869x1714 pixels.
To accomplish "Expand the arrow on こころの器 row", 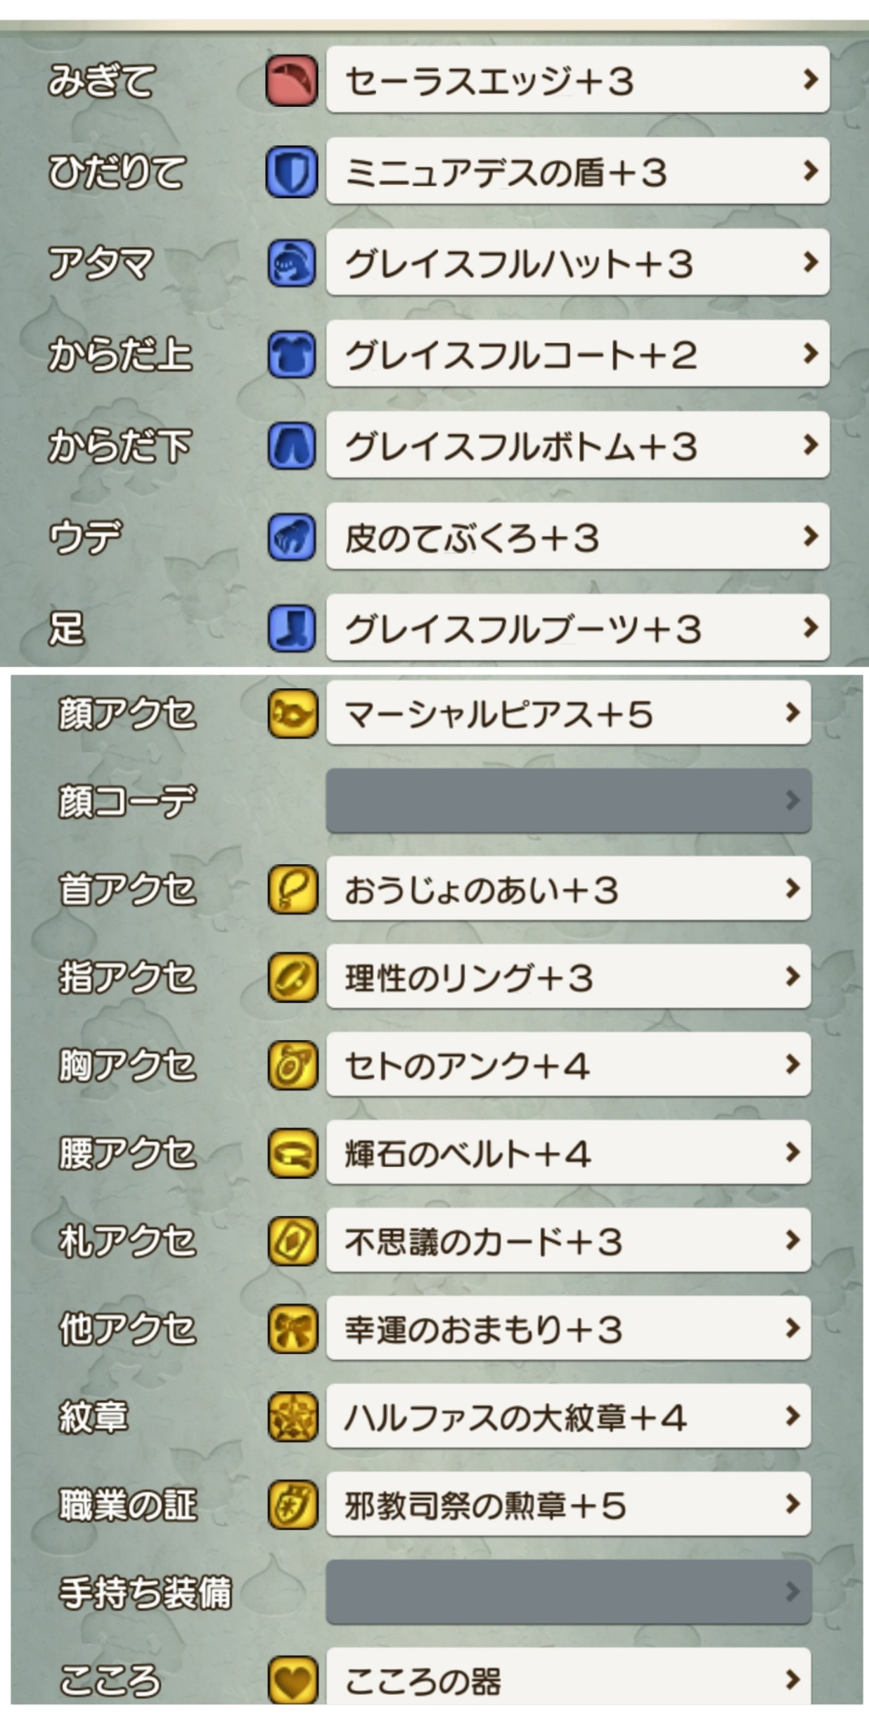I will [x=792, y=1680].
